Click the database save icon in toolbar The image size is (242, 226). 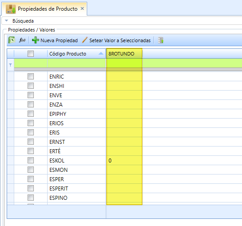(161, 40)
